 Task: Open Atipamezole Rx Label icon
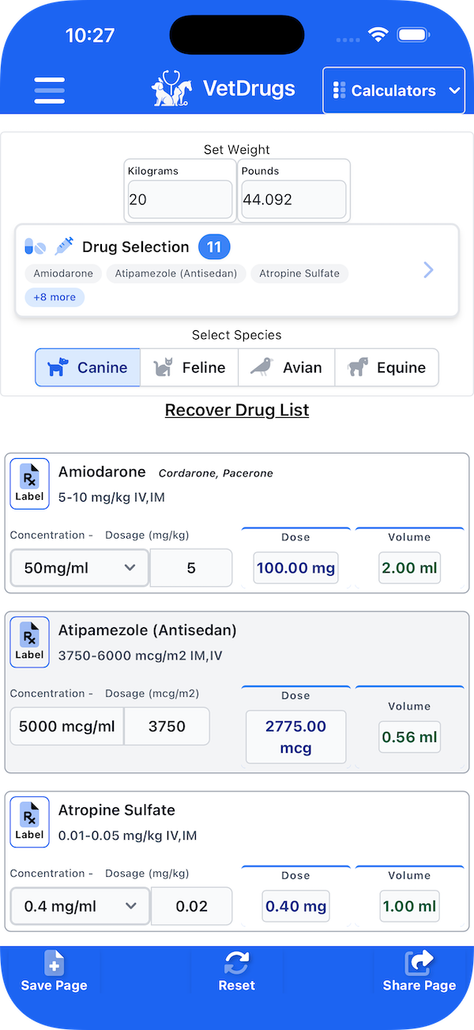[x=29, y=641]
